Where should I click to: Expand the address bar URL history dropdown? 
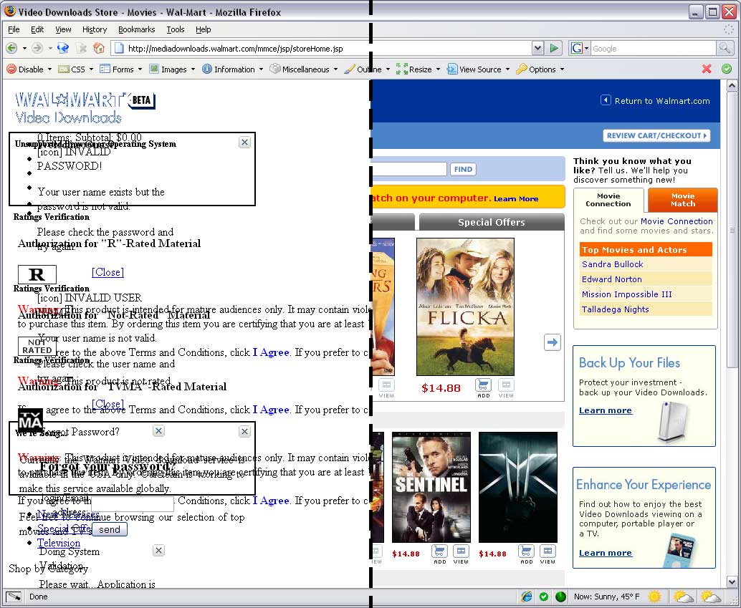pyautogui.click(x=537, y=48)
